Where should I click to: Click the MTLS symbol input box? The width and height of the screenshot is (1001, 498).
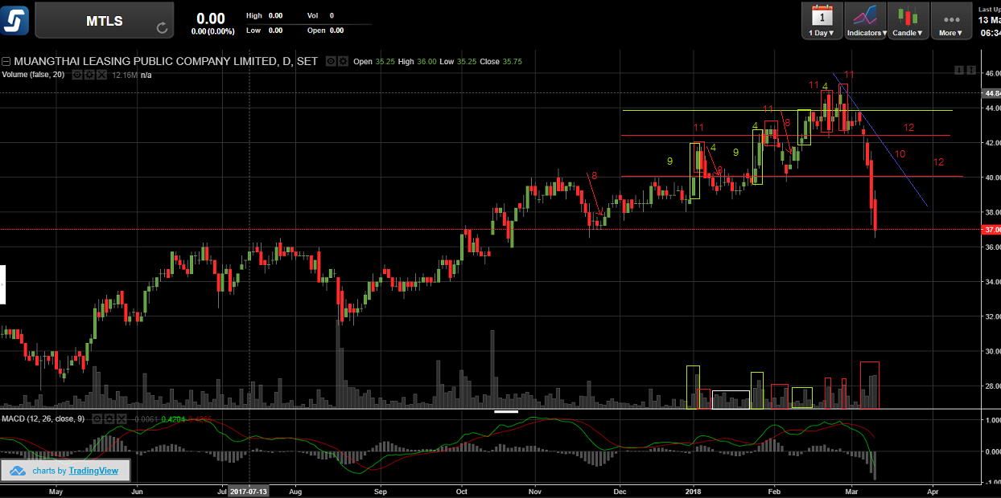pos(104,20)
